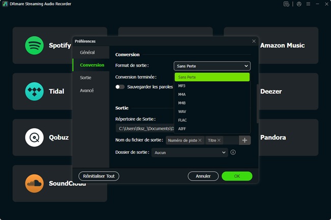331x220 pixels.
Task: Open the Qobuz service icon
Action: [34, 137]
